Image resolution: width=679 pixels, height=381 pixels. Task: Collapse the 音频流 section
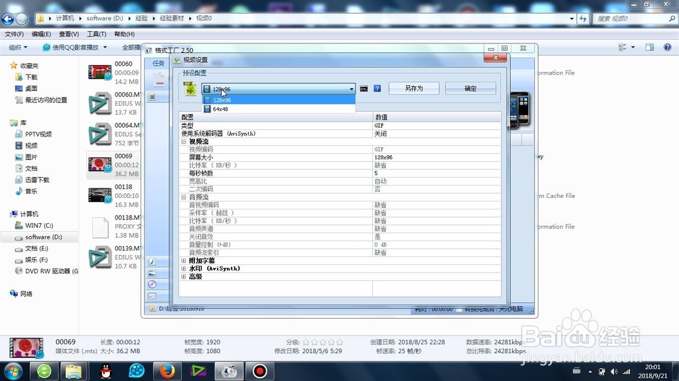pos(183,197)
